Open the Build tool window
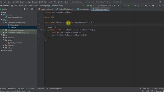 21,89
